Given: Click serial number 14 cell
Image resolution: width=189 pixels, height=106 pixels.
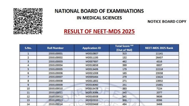Looking at the screenshot, I should [28, 104].
